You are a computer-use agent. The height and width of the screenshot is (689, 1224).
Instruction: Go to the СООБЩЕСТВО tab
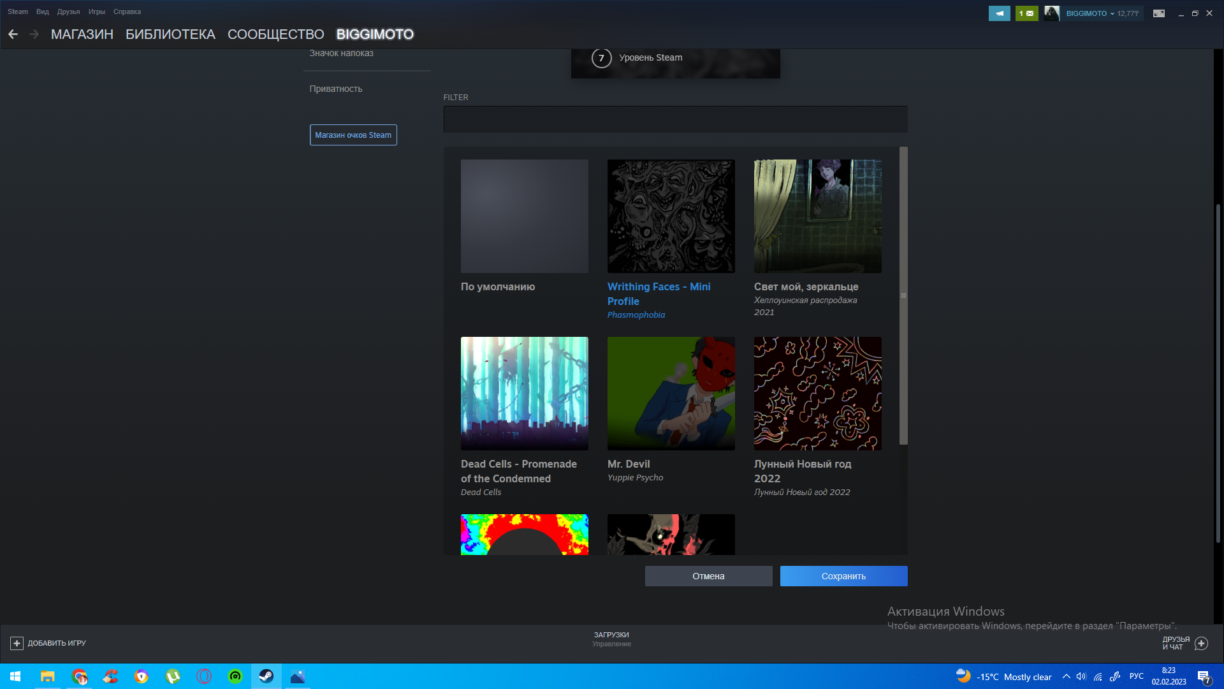tap(275, 34)
